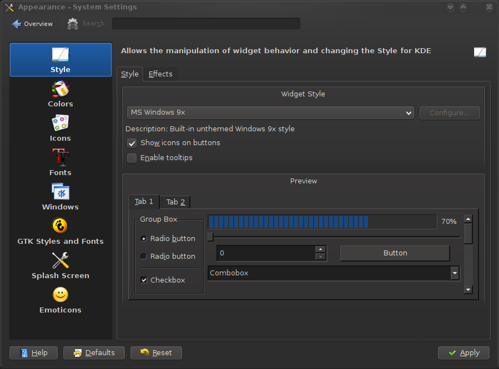Click the Apply button
This screenshot has width=499, height=369.
coord(463,353)
